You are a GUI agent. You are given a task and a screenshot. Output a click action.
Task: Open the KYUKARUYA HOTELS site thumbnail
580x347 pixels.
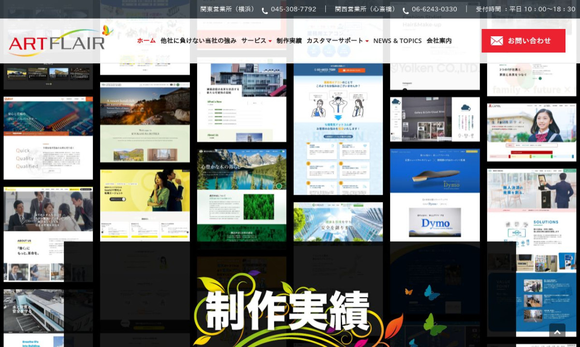(x=145, y=122)
